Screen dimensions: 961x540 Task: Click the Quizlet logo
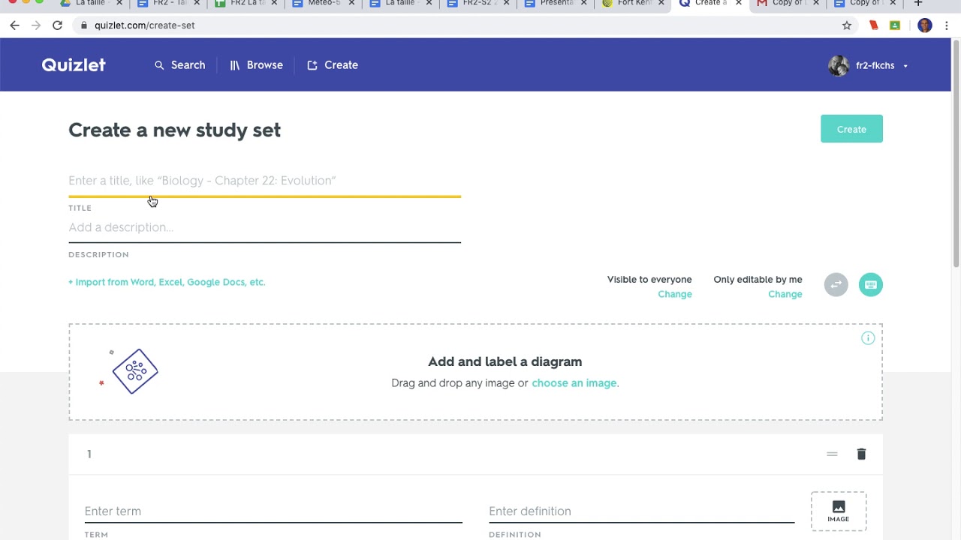point(73,65)
